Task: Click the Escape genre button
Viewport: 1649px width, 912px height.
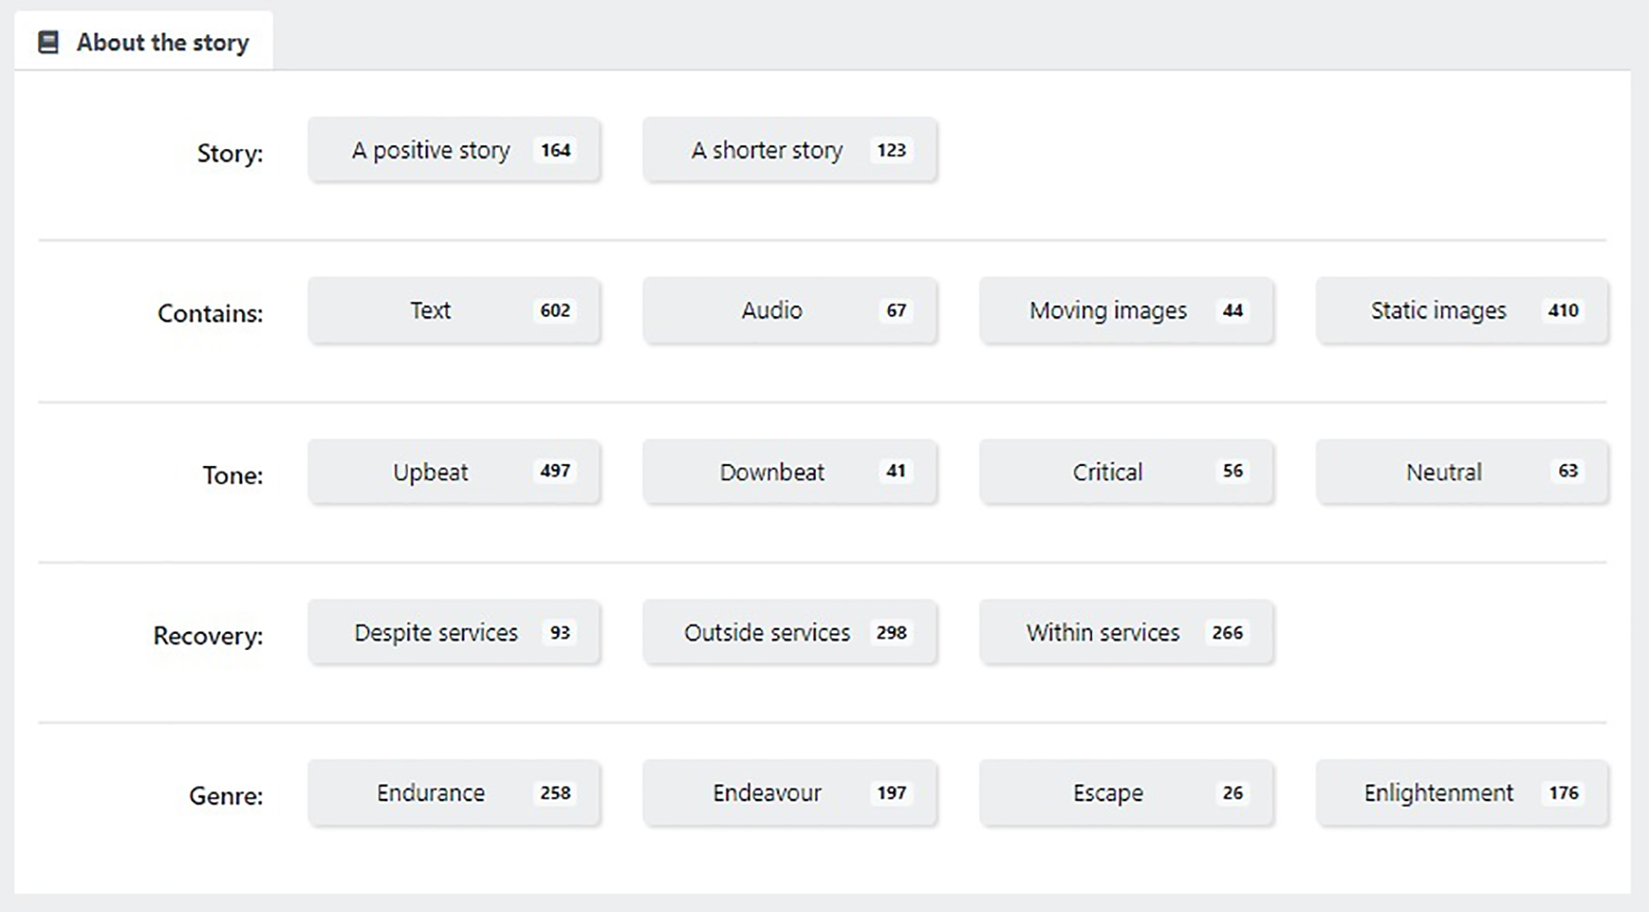Action: [x=1126, y=793]
